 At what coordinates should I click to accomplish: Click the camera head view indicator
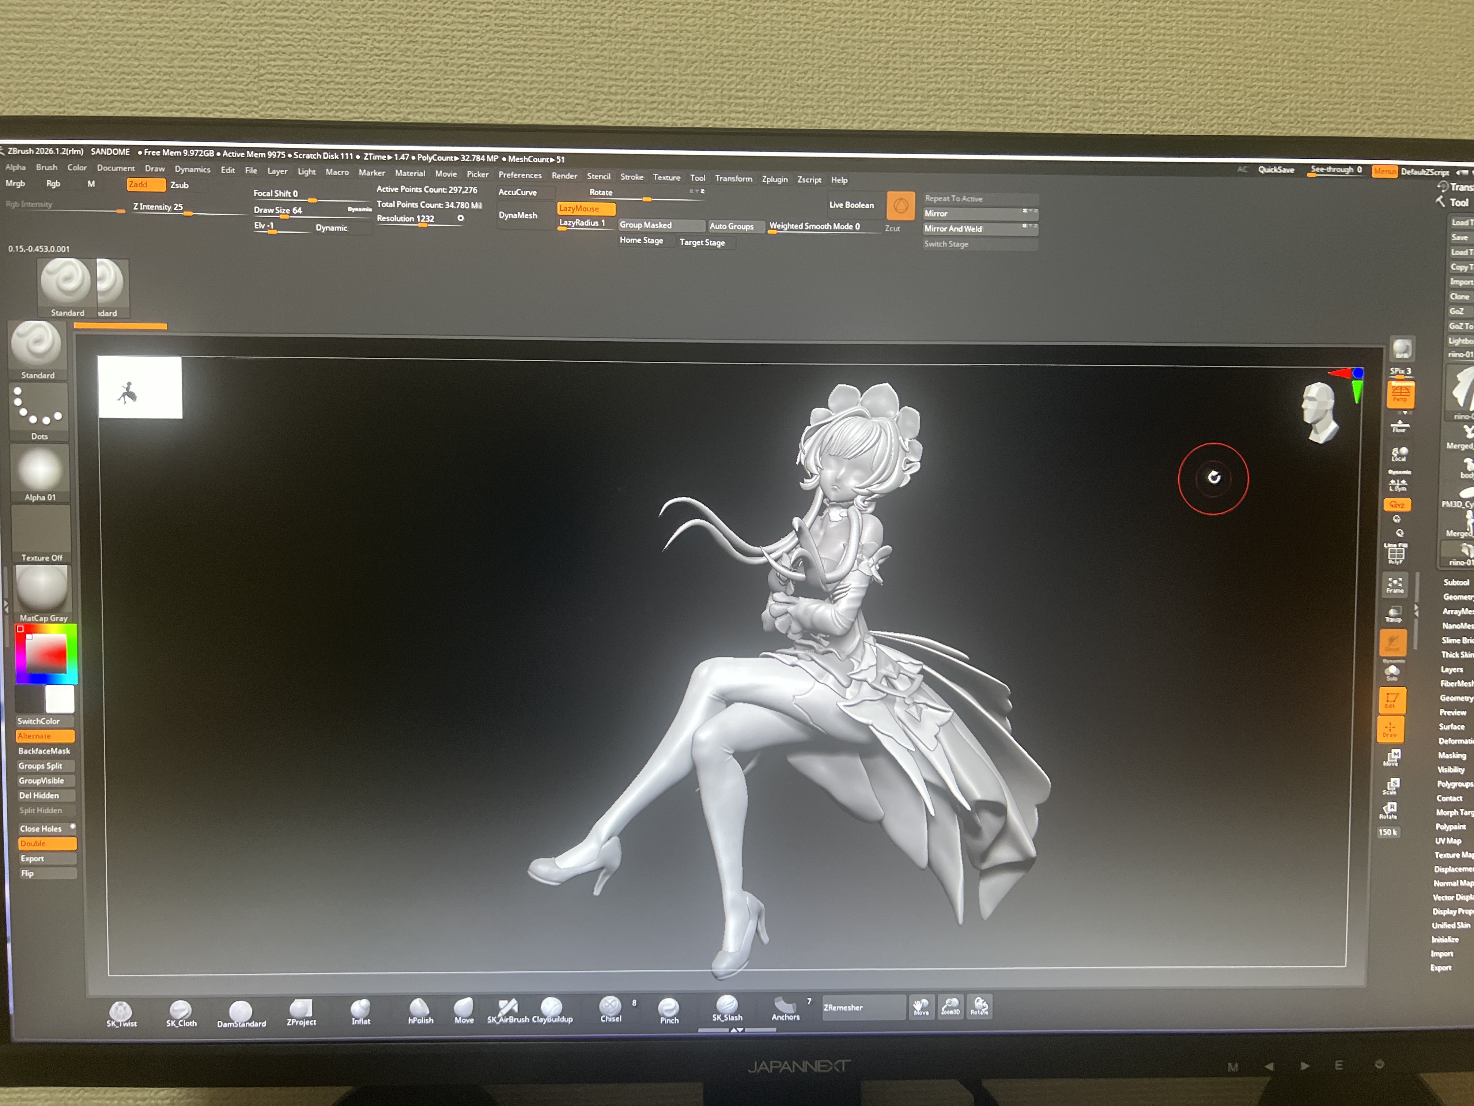click(x=1319, y=413)
